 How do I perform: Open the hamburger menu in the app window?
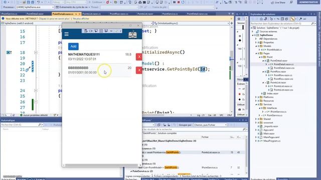tap(66, 34)
